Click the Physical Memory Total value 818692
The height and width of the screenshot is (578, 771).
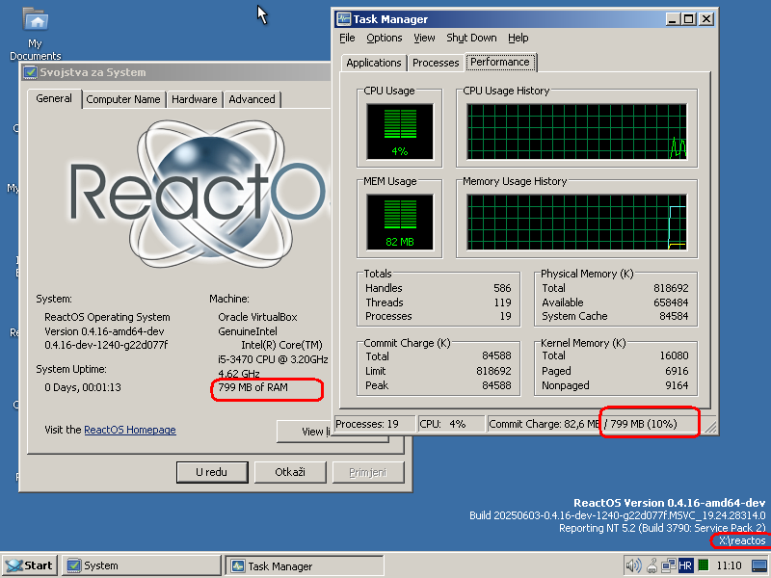pyautogui.click(x=671, y=288)
